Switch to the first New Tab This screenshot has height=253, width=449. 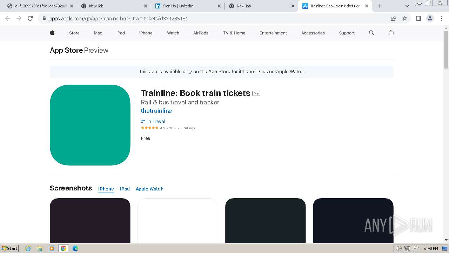(x=114, y=6)
